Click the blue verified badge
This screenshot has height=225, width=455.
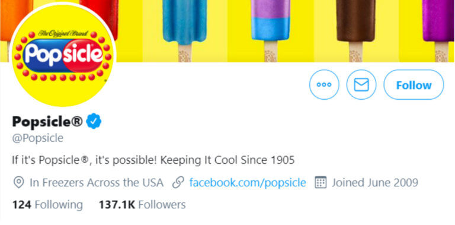pos(94,121)
